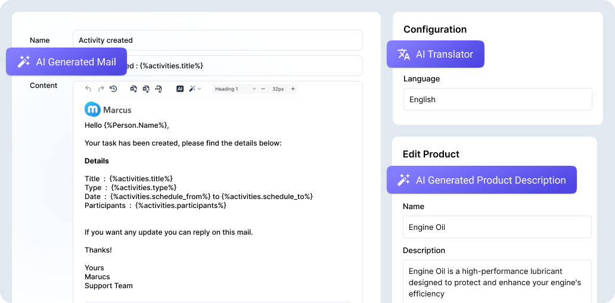This screenshot has width=615, height=303.
Task: Click the product Description text area
Action: 497,281
